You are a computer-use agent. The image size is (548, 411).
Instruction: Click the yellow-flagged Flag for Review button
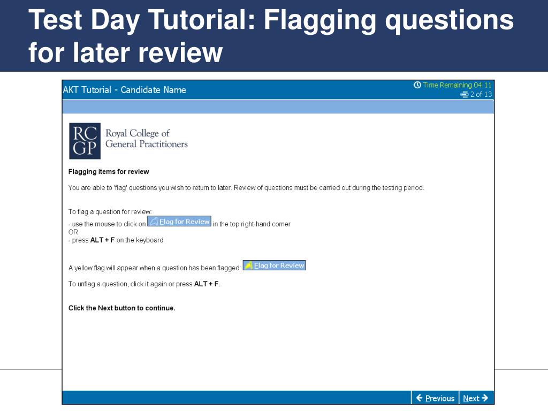click(275, 265)
